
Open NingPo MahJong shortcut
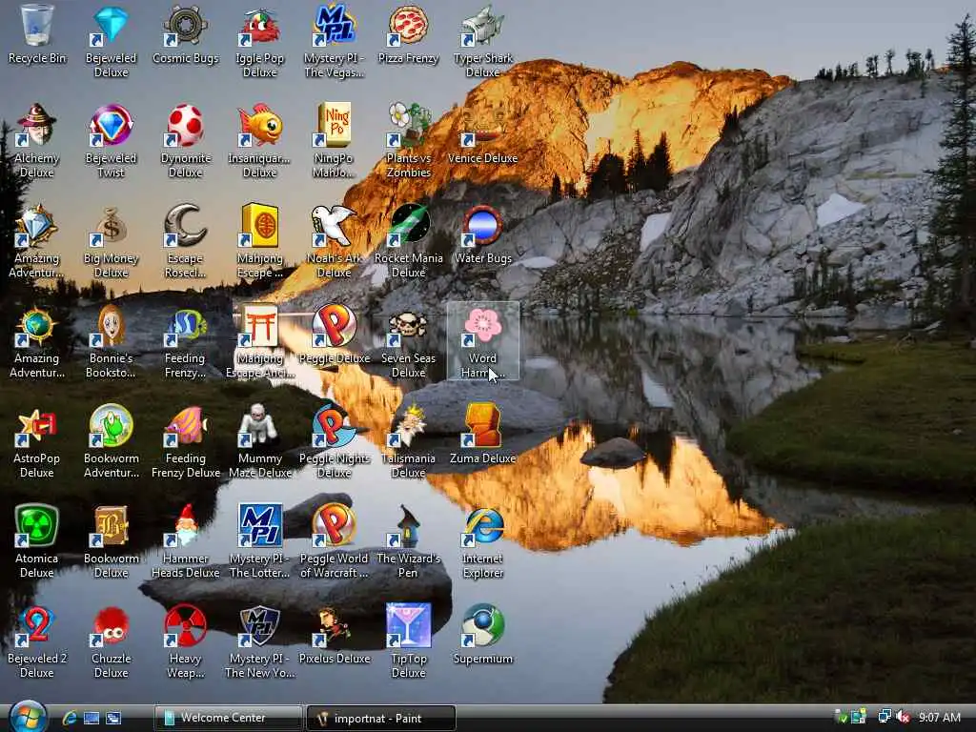pos(335,141)
